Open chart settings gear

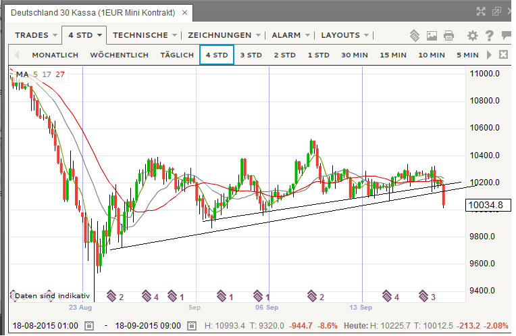pos(472,36)
